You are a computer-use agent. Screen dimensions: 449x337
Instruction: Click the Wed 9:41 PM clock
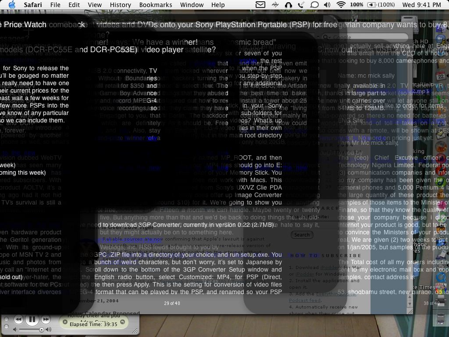(421, 5)
